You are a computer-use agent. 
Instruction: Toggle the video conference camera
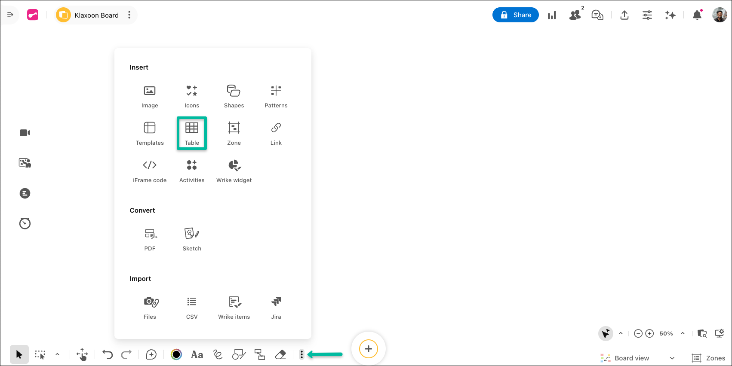point(25,133)
